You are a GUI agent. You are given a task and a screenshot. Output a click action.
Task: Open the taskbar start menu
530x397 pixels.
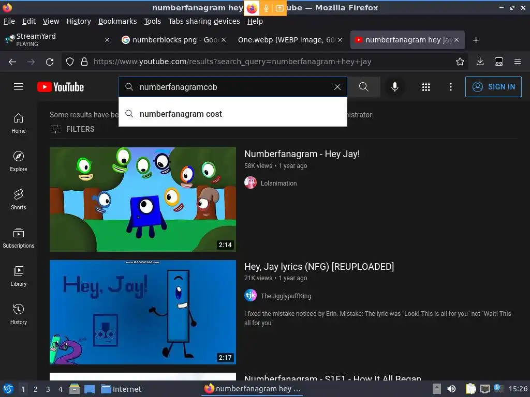point(8,389)
